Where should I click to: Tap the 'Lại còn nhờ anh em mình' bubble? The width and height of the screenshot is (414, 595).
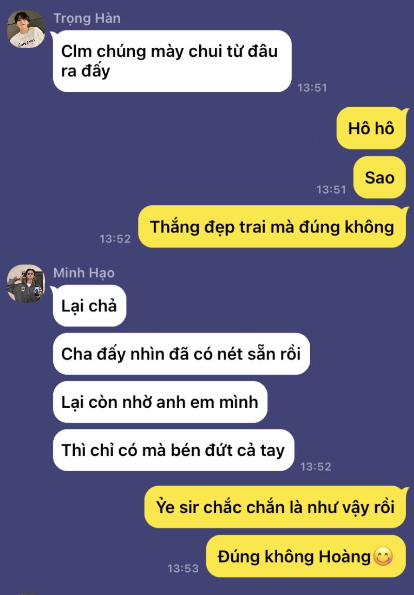160,402
